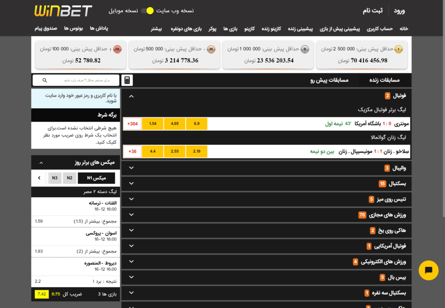Expand the فوتبال آمریکایی section
This screenshot has width=445, height=308.
click(131, 246)
